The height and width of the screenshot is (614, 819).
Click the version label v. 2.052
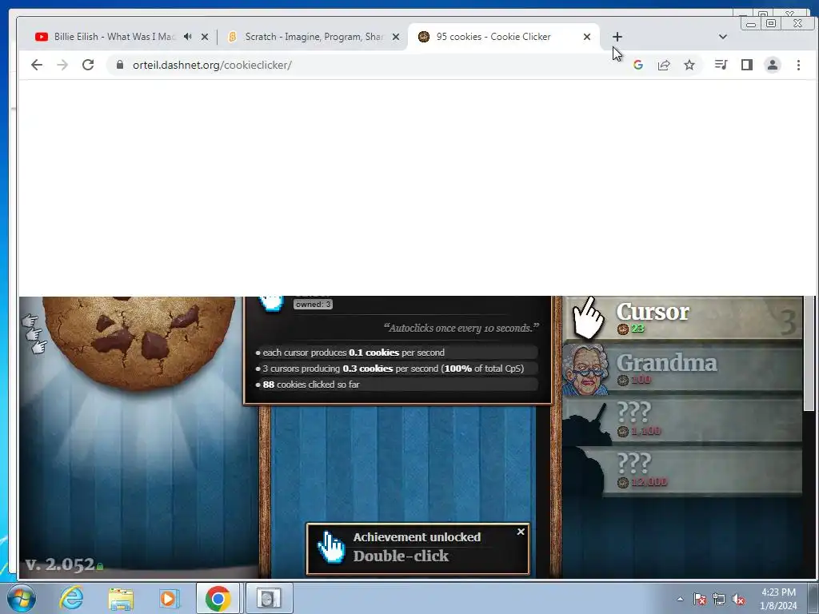tap(60, 564)
